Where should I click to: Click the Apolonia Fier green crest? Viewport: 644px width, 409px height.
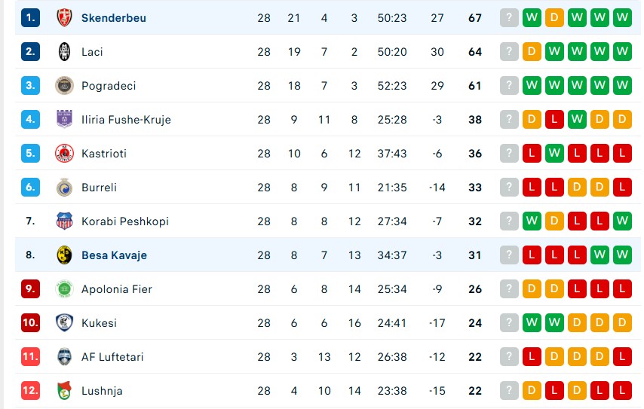(65, 289)
